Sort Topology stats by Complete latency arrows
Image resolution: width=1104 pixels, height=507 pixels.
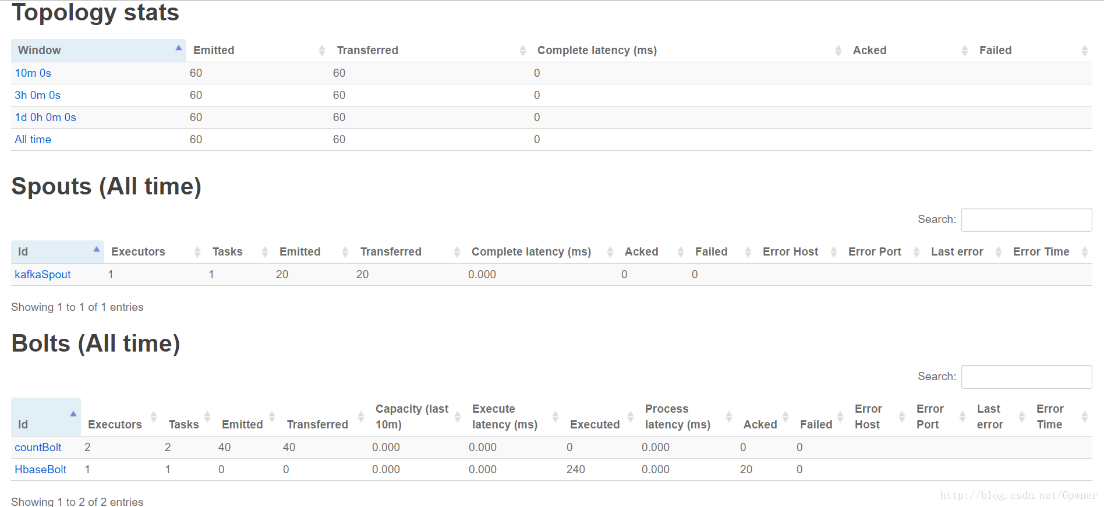(x=838, y=51)
